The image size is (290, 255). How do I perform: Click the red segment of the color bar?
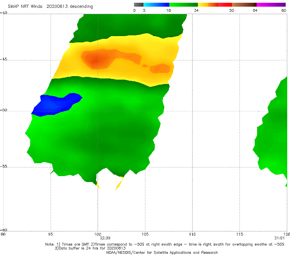225,5
